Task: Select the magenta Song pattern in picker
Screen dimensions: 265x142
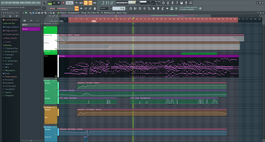Action: point(31,29)
